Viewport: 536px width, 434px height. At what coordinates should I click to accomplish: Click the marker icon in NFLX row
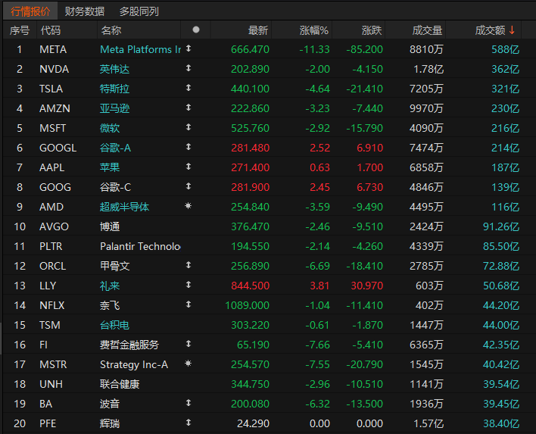click(x=189, y=304)
